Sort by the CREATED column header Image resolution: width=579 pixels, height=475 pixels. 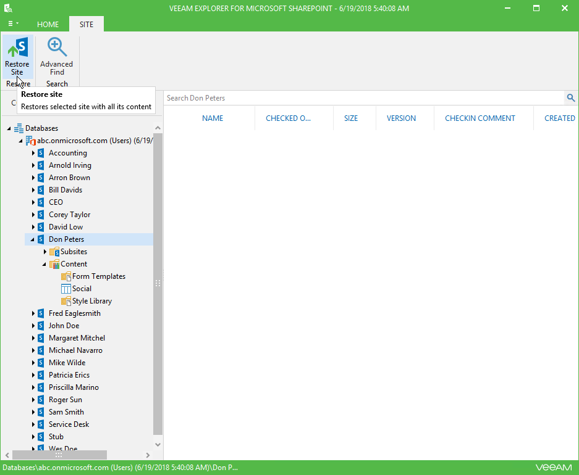[x=559, y=118]
